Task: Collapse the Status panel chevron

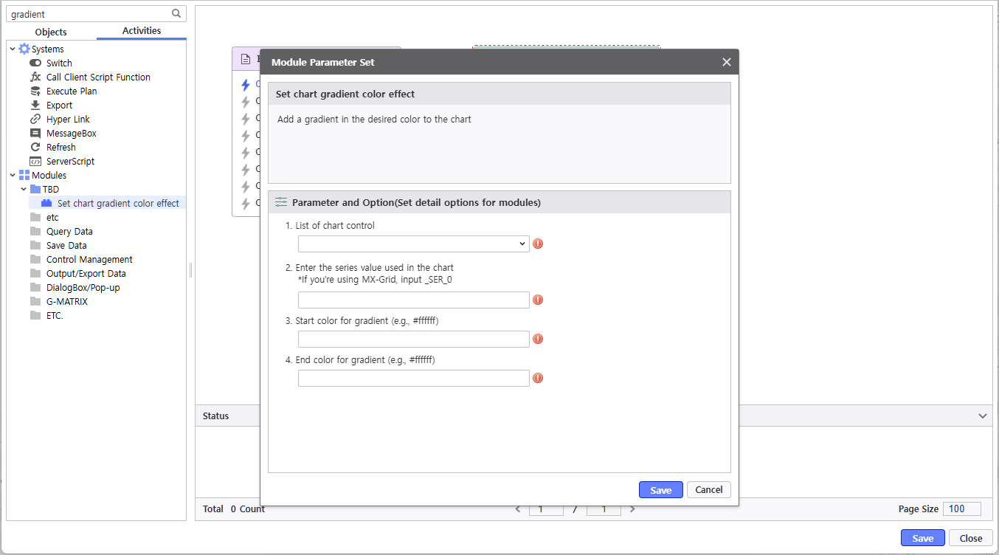Action: coord(982,416)
